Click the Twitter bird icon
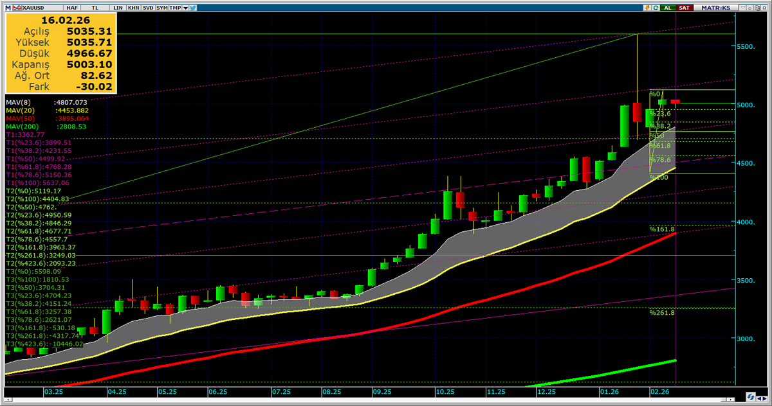This screenshot has height=406, width=772. point(193,8)
